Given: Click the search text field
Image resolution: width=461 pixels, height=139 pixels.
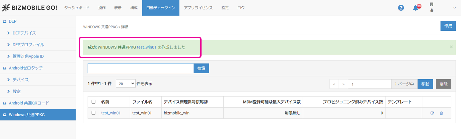Looking at the screenshot, I should (x=141, y=68).
